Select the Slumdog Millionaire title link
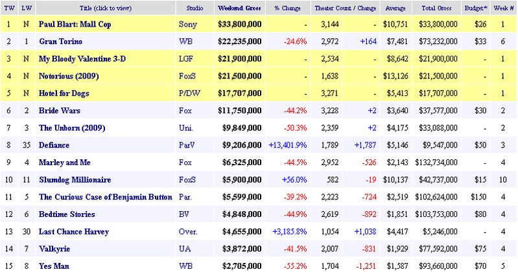518x272 pixels. pyautogui.click(x=75, y=179)
